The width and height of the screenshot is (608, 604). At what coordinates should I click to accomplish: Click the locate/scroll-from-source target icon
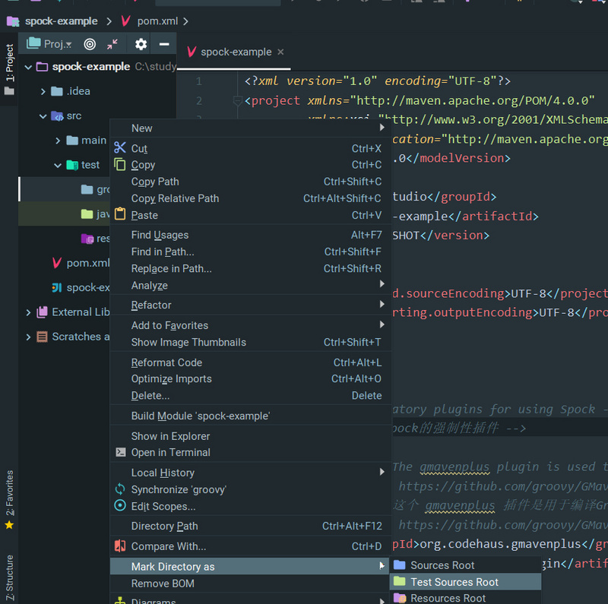point(90,44)
